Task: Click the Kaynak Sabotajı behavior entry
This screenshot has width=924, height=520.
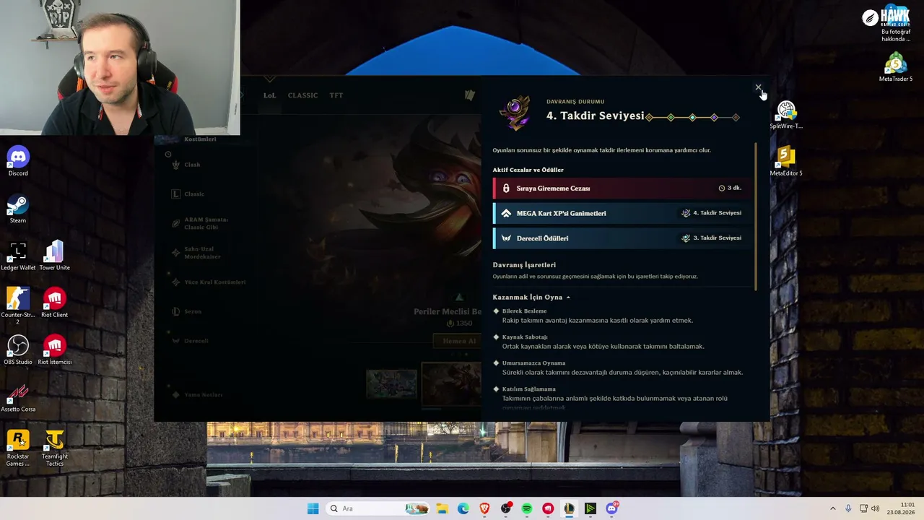Action: [x=598, y=342]
